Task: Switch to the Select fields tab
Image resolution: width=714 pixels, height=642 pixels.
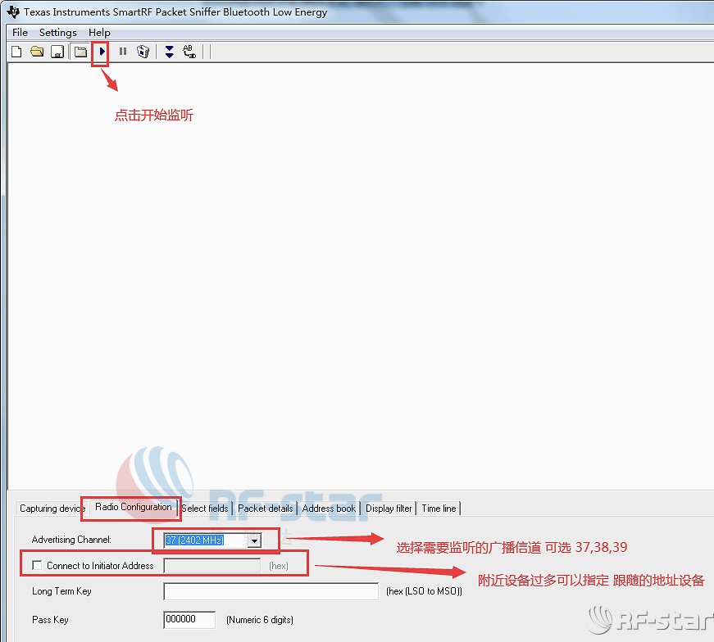Action: tap(205, 509)
